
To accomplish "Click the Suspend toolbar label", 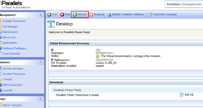I will pos(99,14).
